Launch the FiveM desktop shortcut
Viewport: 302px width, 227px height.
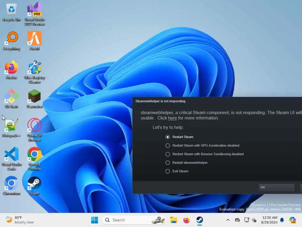[x=35, y=41]
